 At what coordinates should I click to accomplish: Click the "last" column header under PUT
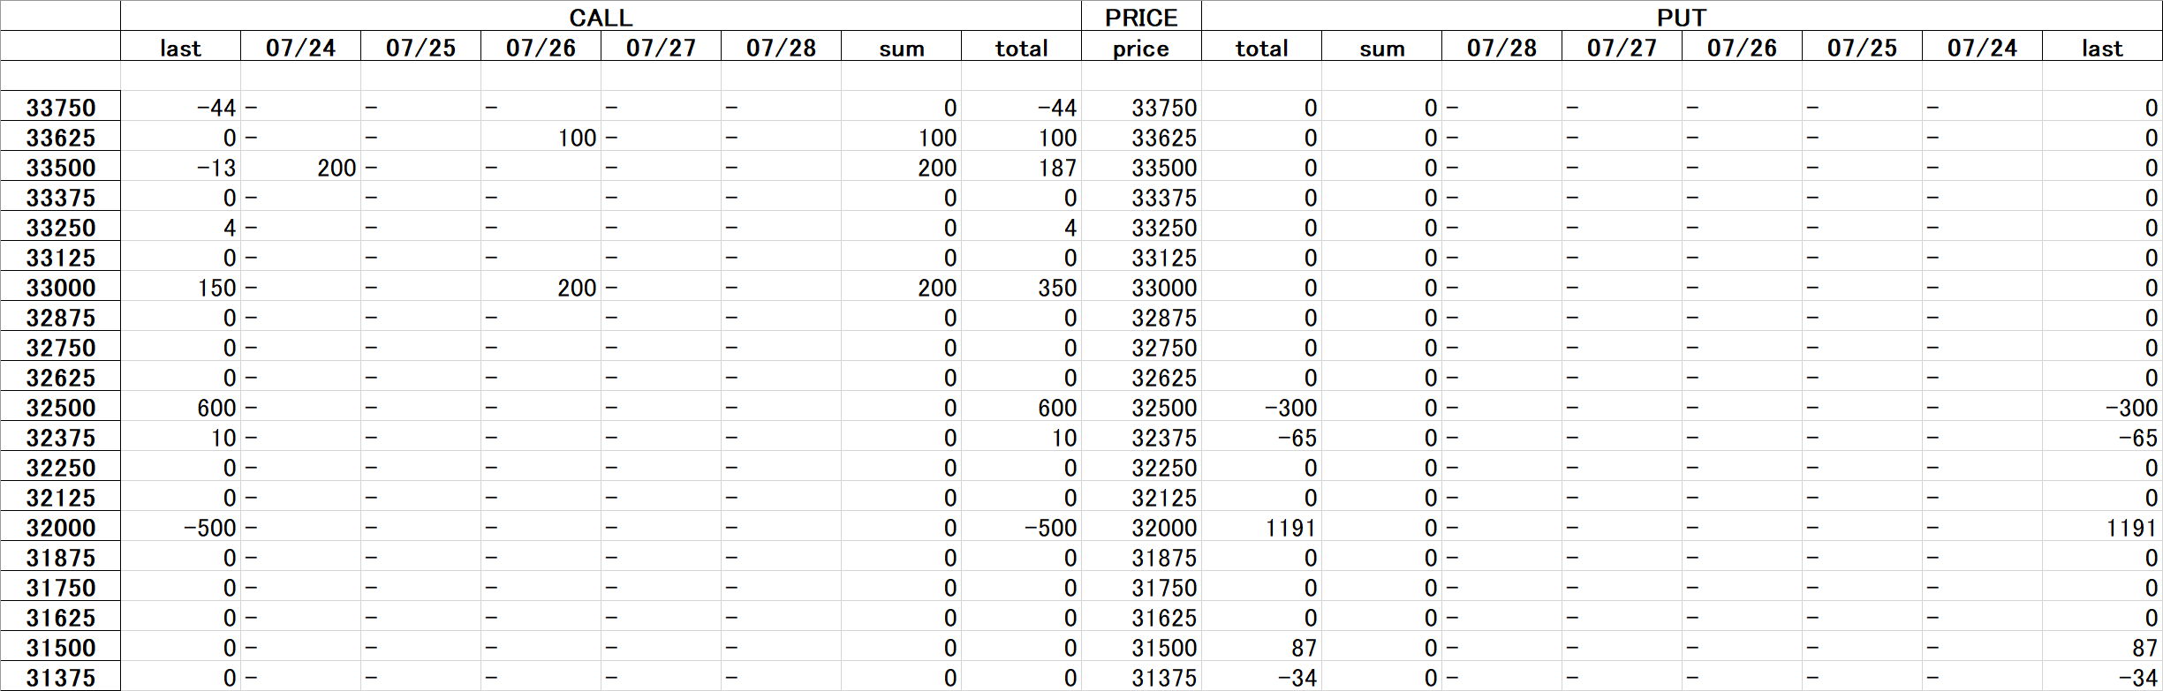(x=2102, y=48)
